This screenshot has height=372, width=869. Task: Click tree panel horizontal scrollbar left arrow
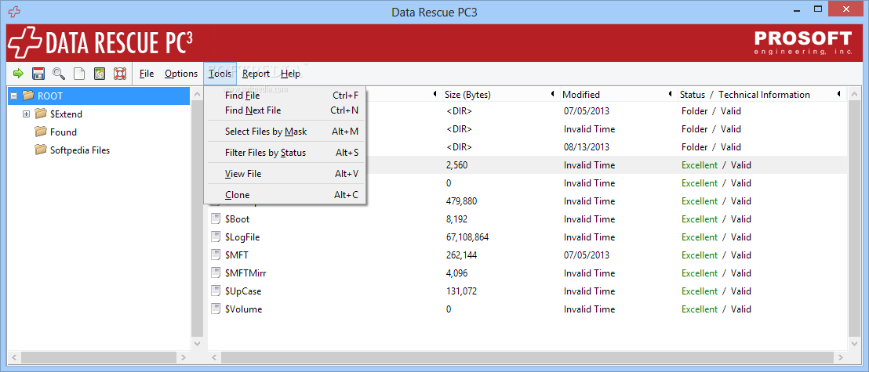(15, 358)
